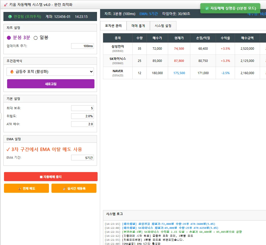Viewport: 266px width, 245px height.
Task: Select the 분봉 3분 radio option
Action: [x=9, y=38]
